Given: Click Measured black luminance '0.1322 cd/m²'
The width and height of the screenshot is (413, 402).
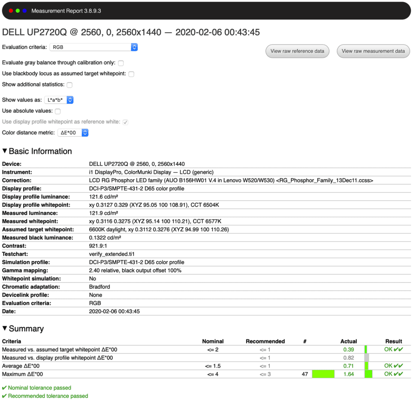Looking at the screenshot, I should point(105,238).
